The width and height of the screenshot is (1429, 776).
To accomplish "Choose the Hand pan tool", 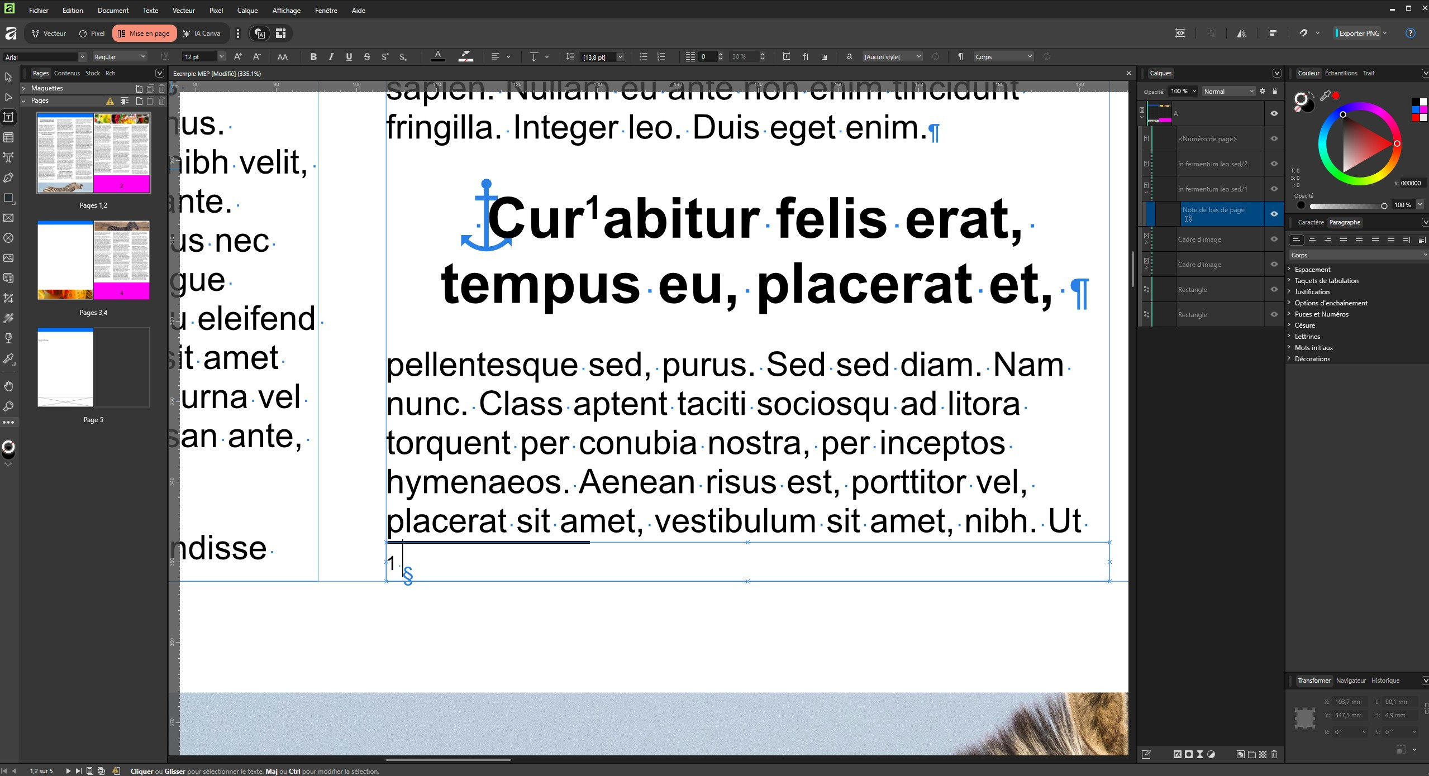I will (x=8, y=386).
